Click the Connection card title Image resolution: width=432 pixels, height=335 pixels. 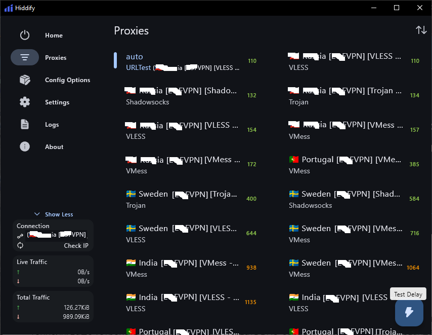tap(33, 226)
